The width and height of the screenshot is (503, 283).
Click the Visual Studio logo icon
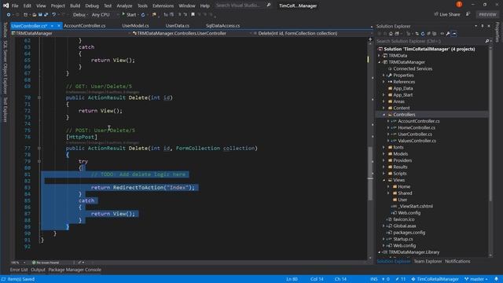6,6
